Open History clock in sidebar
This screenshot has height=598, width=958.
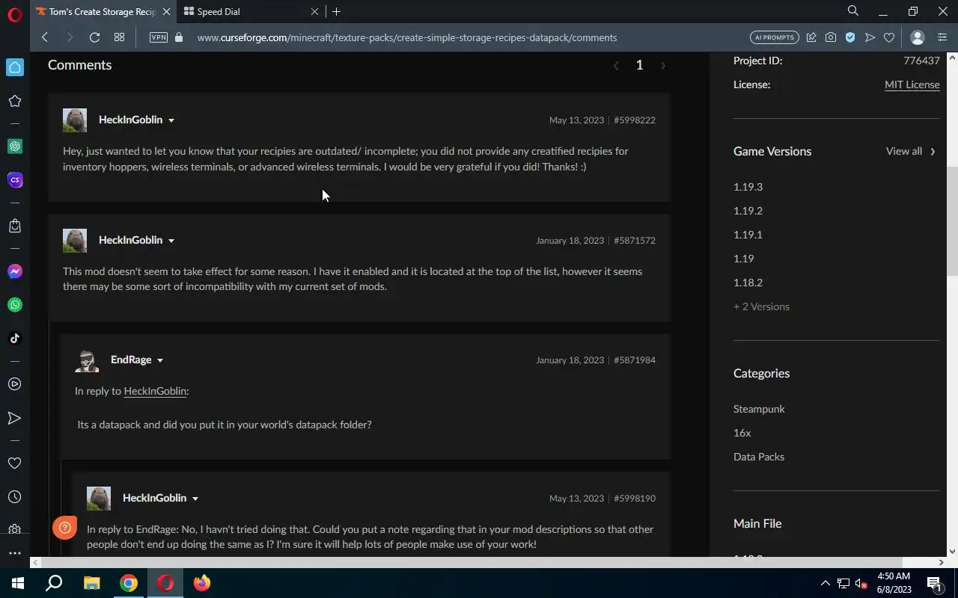click(14, 497)
